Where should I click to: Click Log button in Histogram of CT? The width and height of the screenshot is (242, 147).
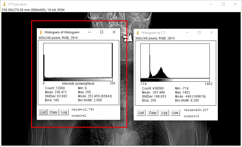point(164,113)
